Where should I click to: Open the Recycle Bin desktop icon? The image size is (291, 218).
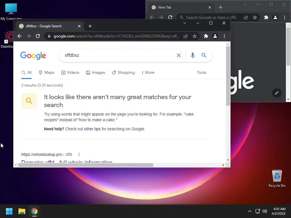coord(277,179)
